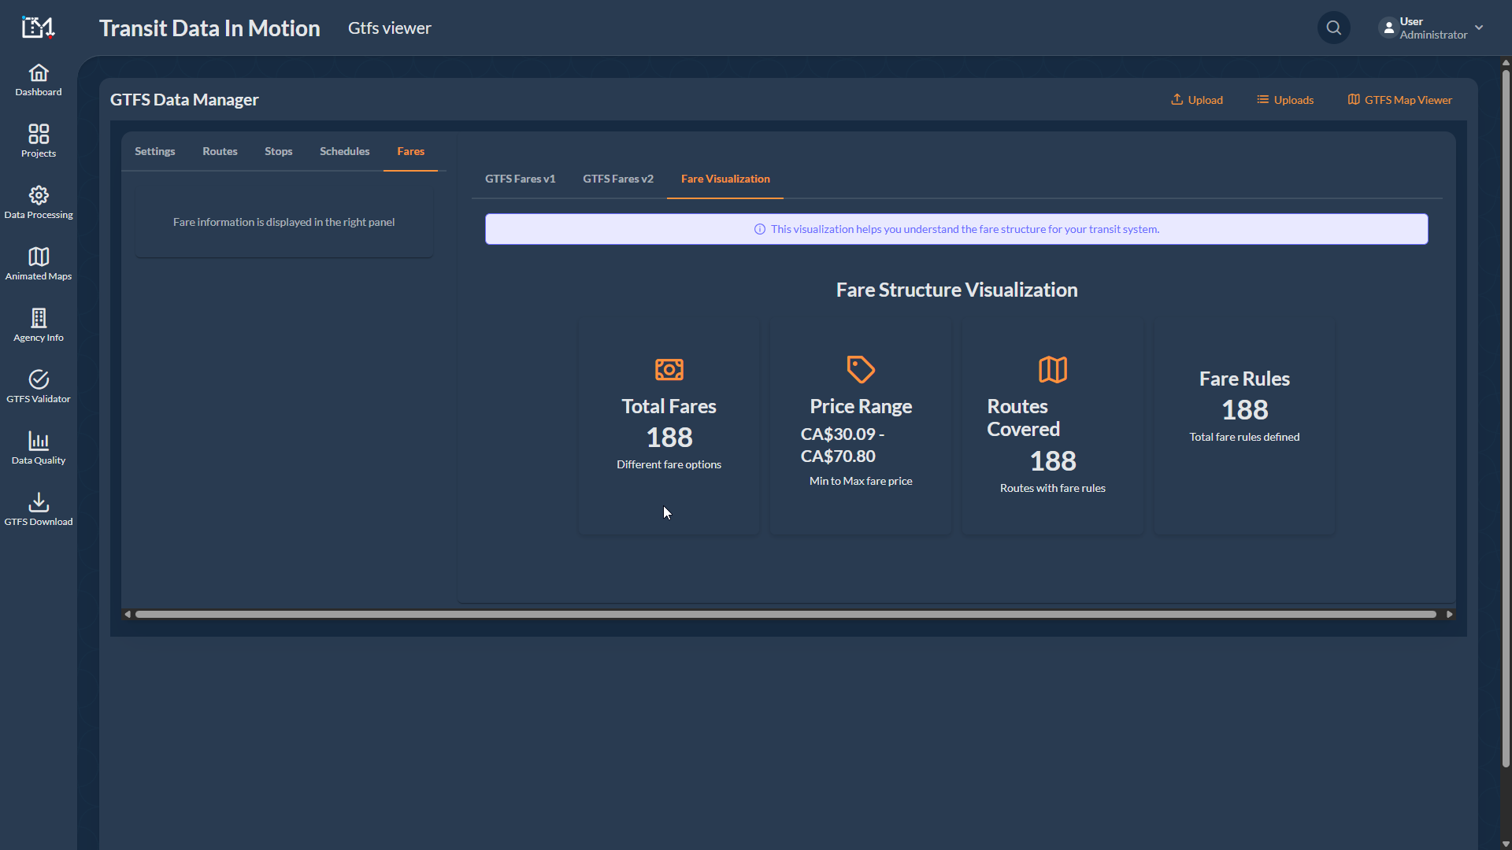Screen dimensions: 1512x850
Task: Open Data Quality charts icon
Action: (x=38, y=448)
